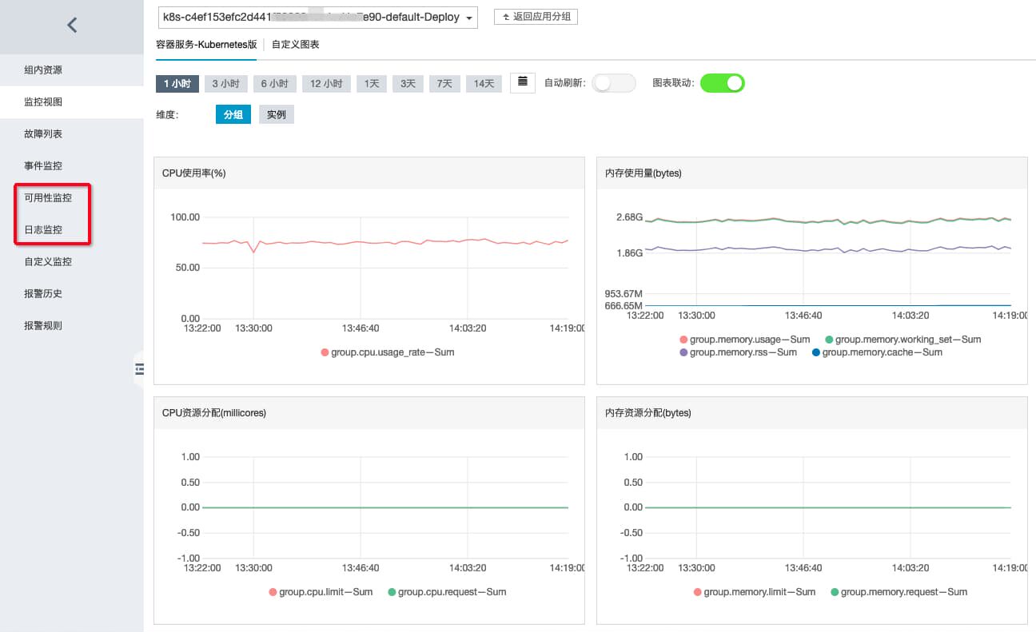
Task: Switch to 自定义图表 tab
Action: coord(296,45)
